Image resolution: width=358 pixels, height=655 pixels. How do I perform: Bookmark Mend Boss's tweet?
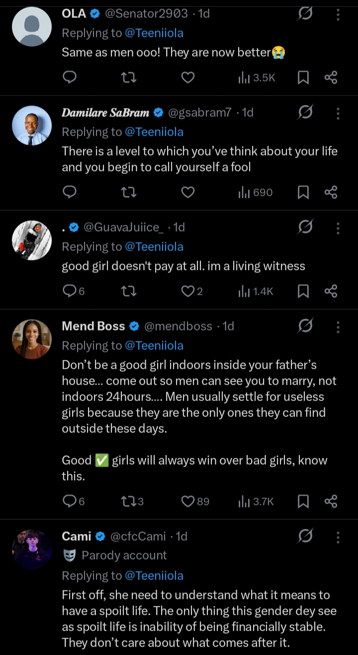303,501
